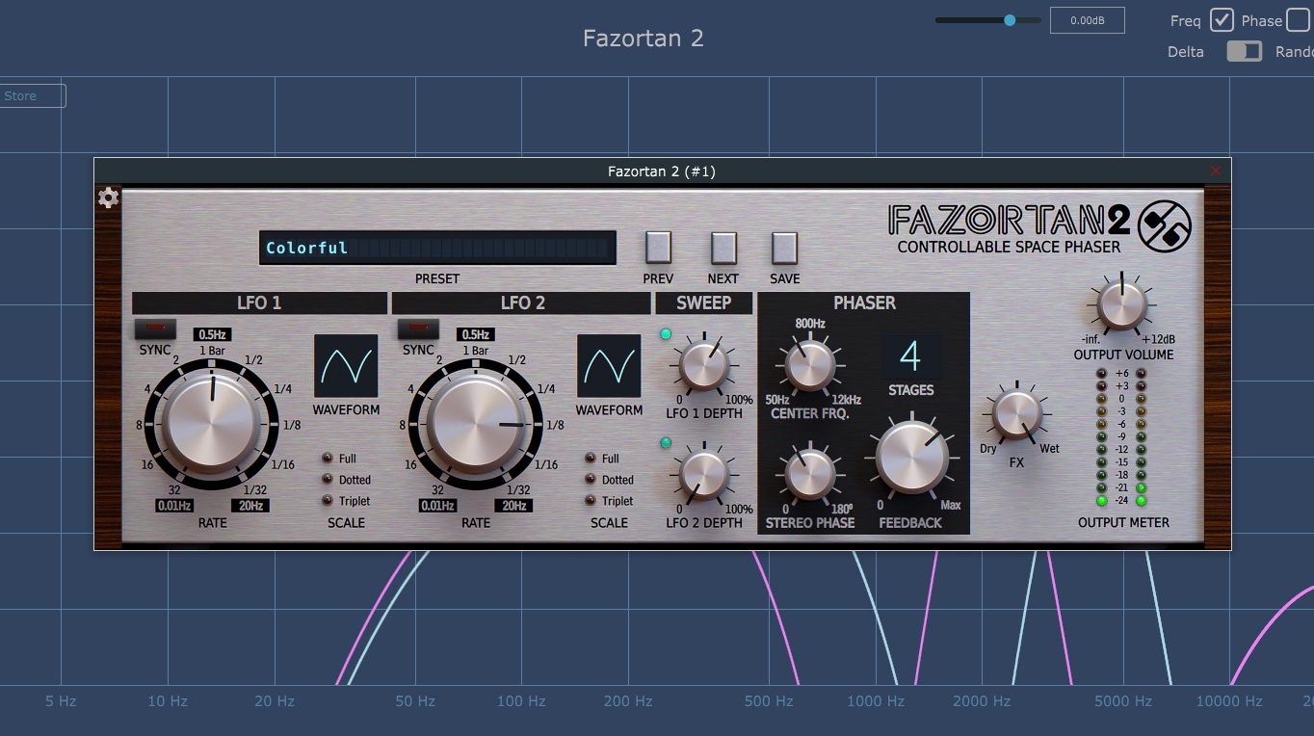The width and height of the screenshot is (1314, 736).
Task: Click the SAVE preset button
Action: pos(785,248)
